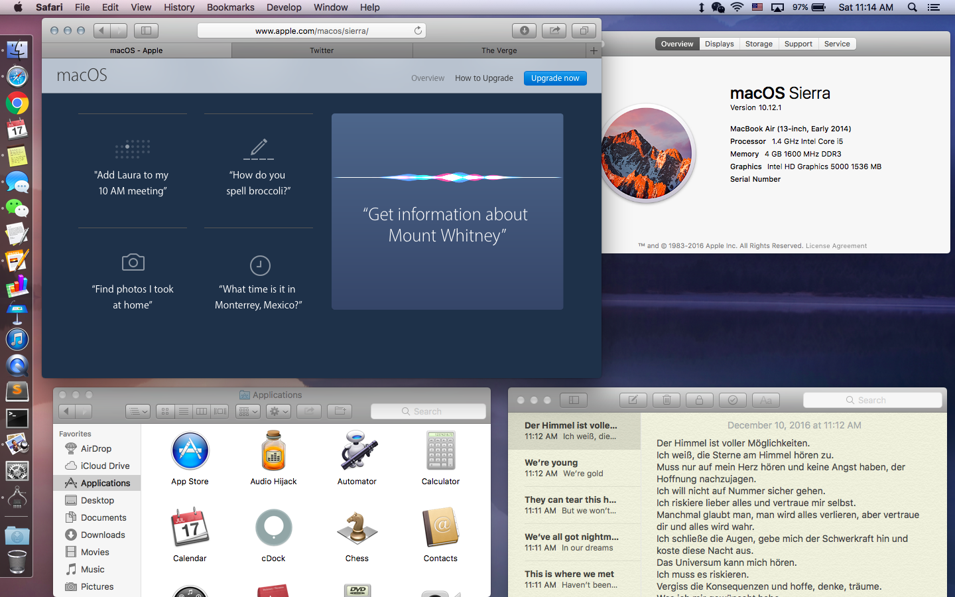
Task: Open the License Agreement link
Action: point(836,246)
